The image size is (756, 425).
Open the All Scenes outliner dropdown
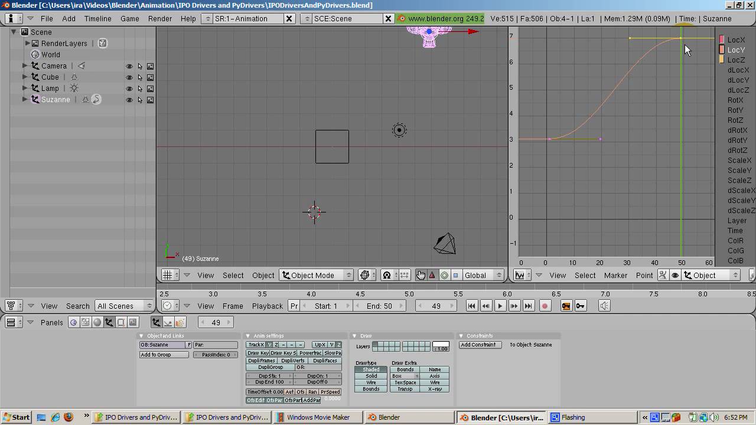(125, 306)
